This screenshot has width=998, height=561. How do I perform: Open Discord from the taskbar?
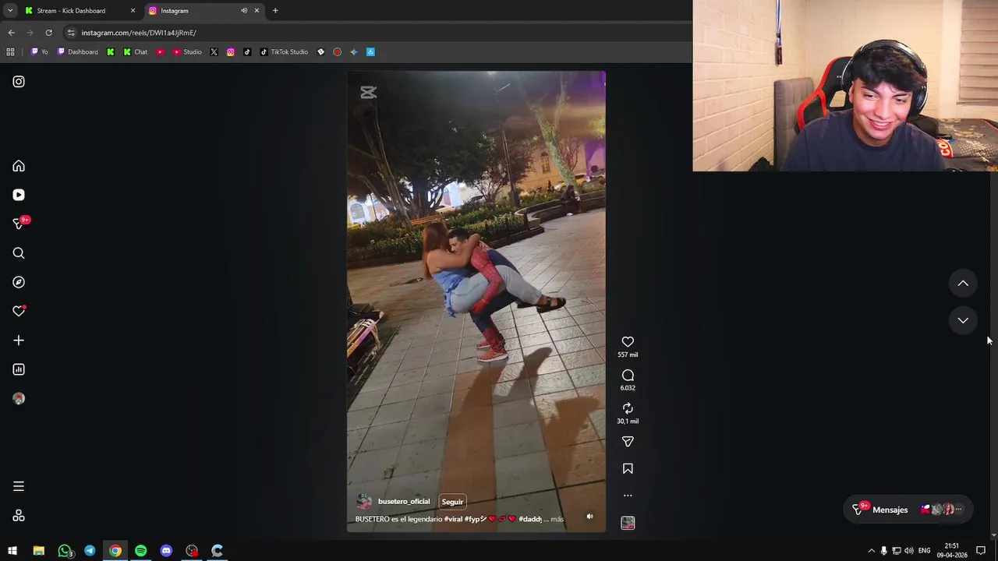pos(166,551)
